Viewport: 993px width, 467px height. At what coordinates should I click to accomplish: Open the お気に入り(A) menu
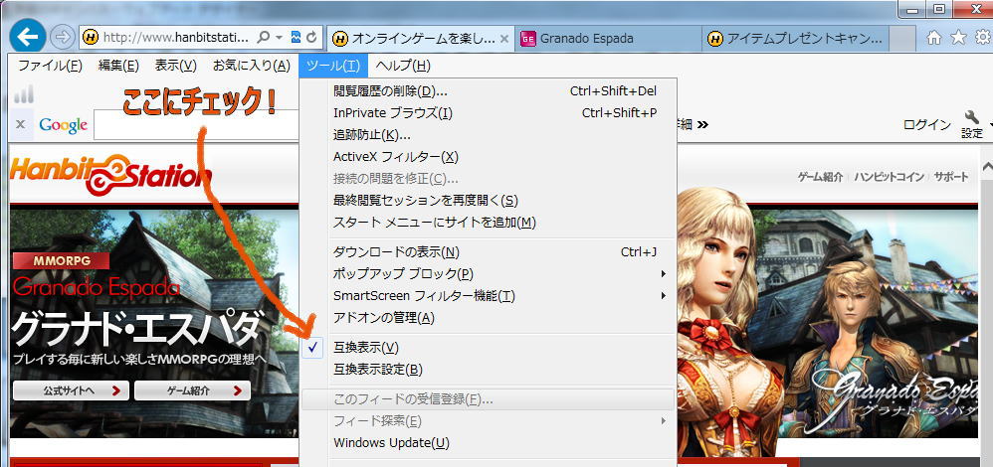(251, 66)
